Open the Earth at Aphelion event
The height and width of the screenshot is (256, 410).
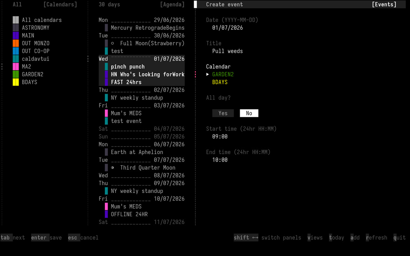(x=137, y=152)
